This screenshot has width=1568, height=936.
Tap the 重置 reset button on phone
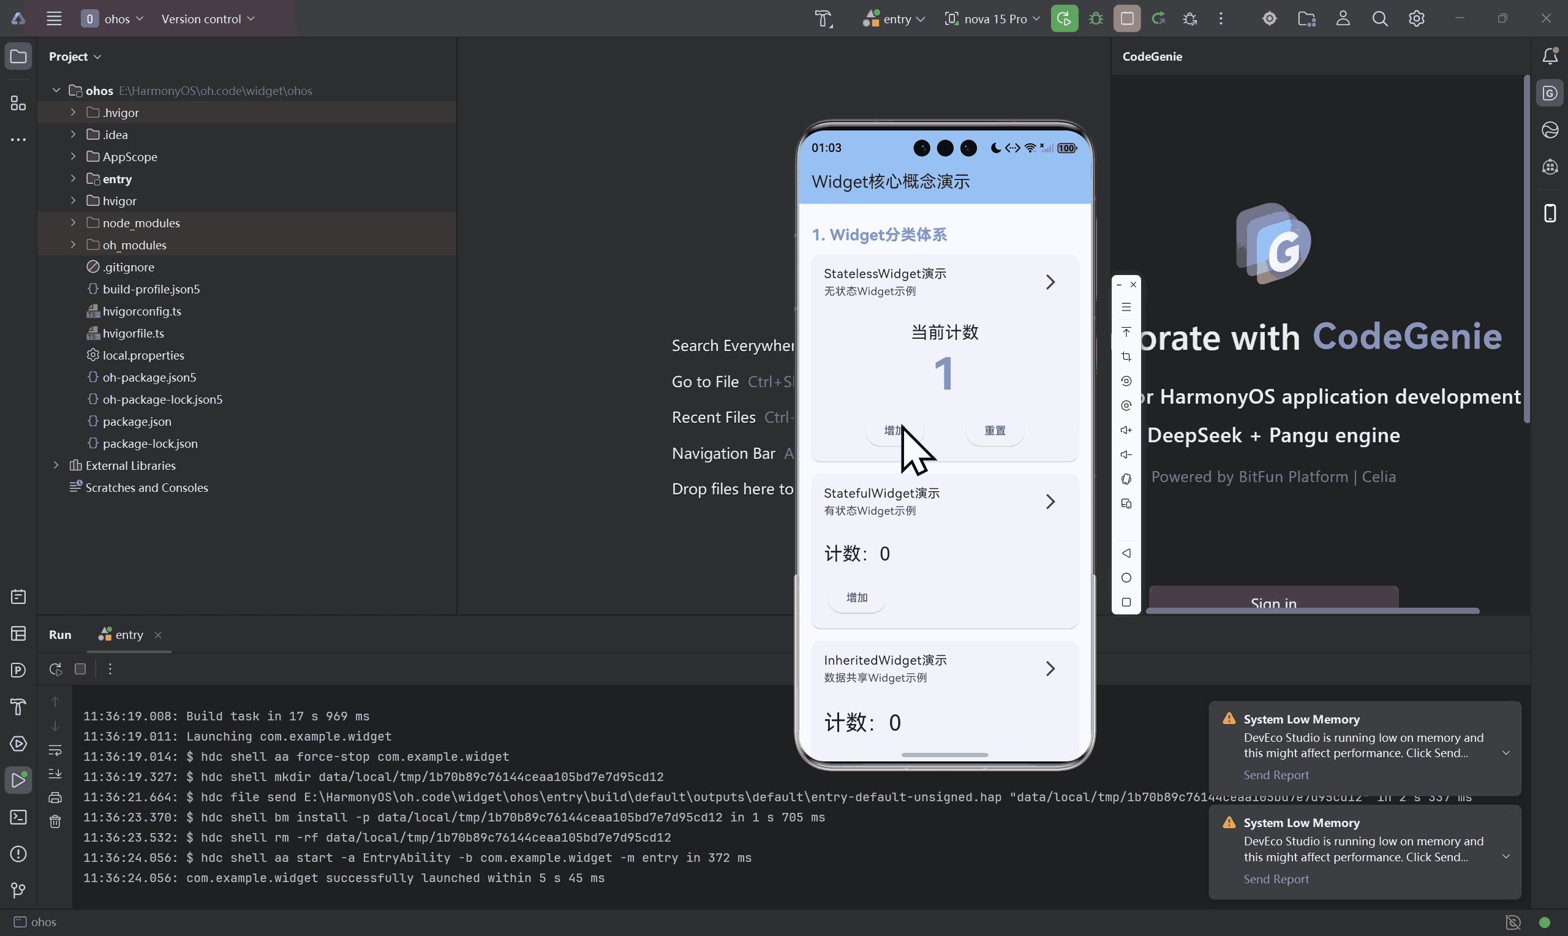994,431
